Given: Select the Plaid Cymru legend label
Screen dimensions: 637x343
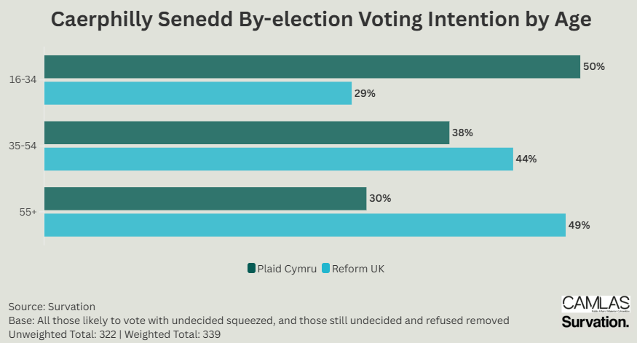Looking at the screenshot, I should (287, 269).
